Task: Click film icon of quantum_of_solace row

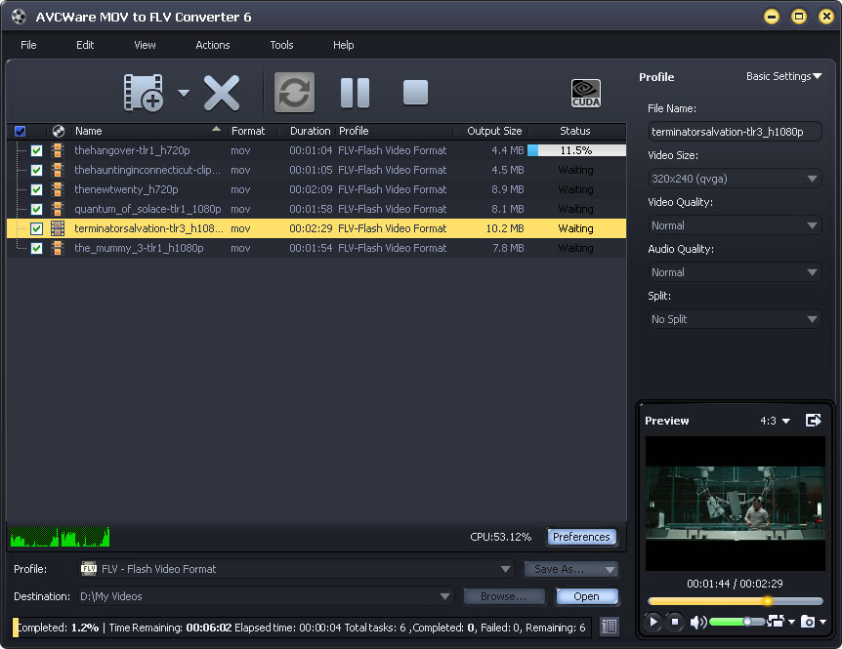Action: point(58,209)
